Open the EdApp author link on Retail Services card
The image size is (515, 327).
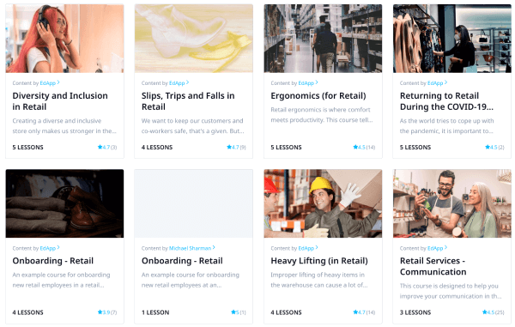435,248
